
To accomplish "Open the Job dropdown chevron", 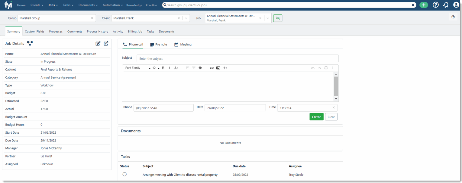I will coord(268,18).
